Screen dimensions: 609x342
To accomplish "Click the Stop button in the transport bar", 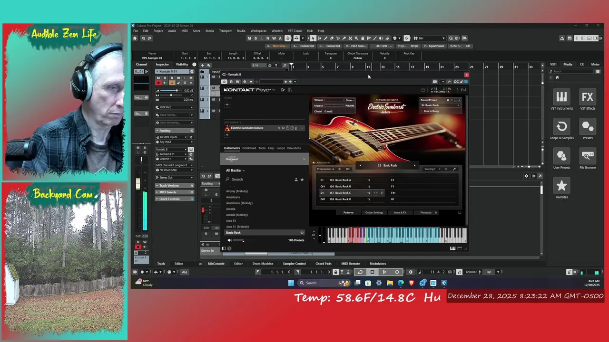I will click(x=372, y=272).
